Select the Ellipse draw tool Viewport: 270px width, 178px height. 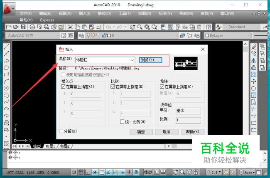tap(6, 109)
